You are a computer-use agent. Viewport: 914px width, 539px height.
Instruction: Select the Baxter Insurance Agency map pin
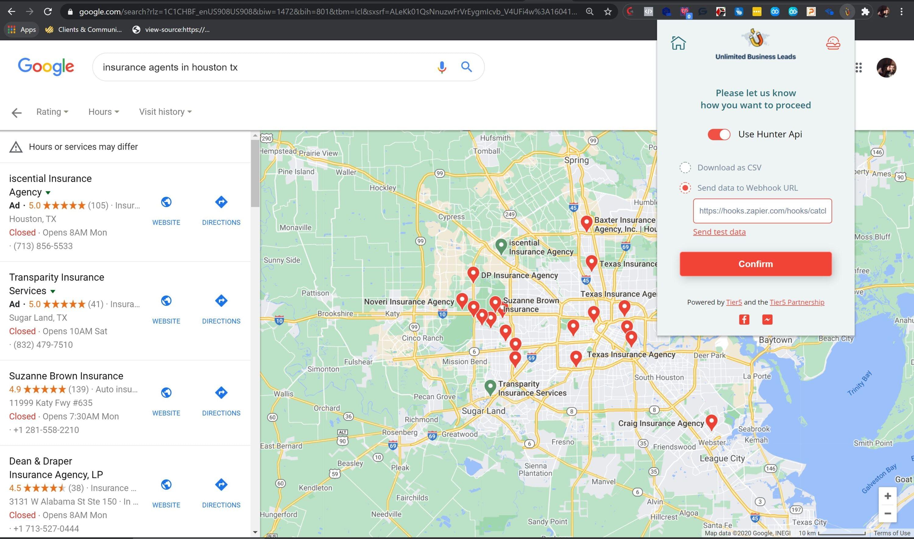[x=586, y=223]
